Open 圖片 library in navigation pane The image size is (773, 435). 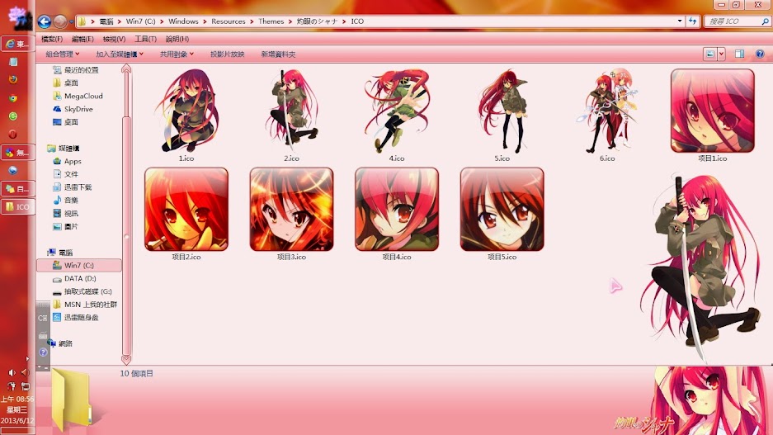pyautogui.click(x=65, y=226)
